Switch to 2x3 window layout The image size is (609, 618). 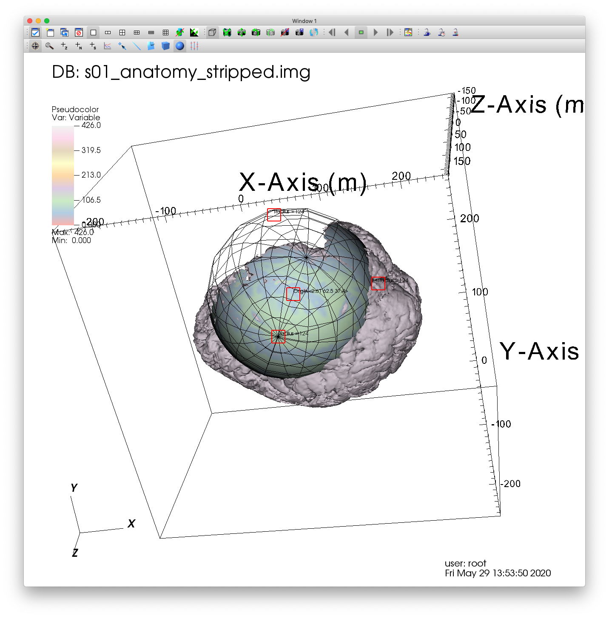pyautogui.click(x=137, y=32)
